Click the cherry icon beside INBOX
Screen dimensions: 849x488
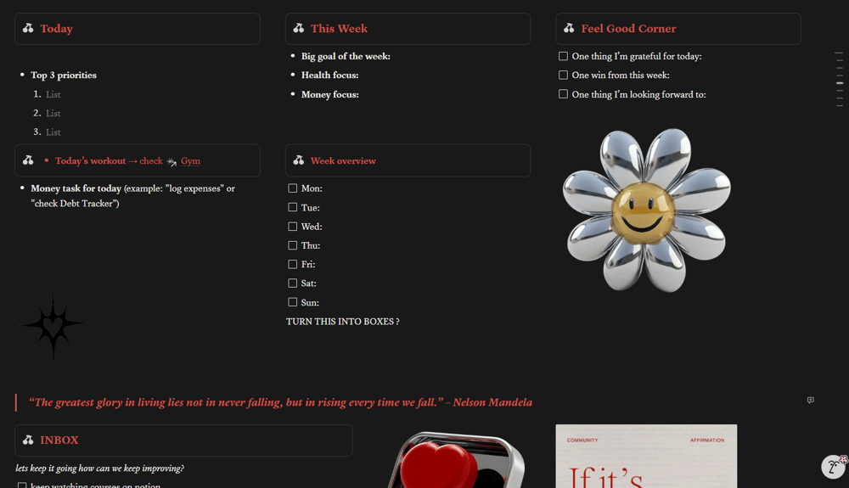[28, 440]
